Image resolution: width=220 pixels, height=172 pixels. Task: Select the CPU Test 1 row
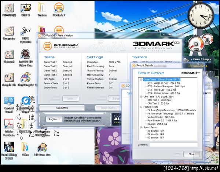159,100
